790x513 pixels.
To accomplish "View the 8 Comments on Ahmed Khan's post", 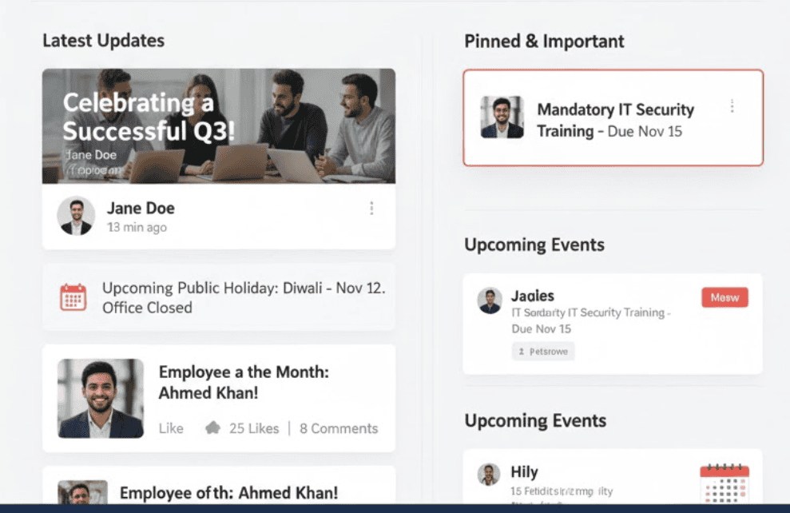I will point(339,428).
